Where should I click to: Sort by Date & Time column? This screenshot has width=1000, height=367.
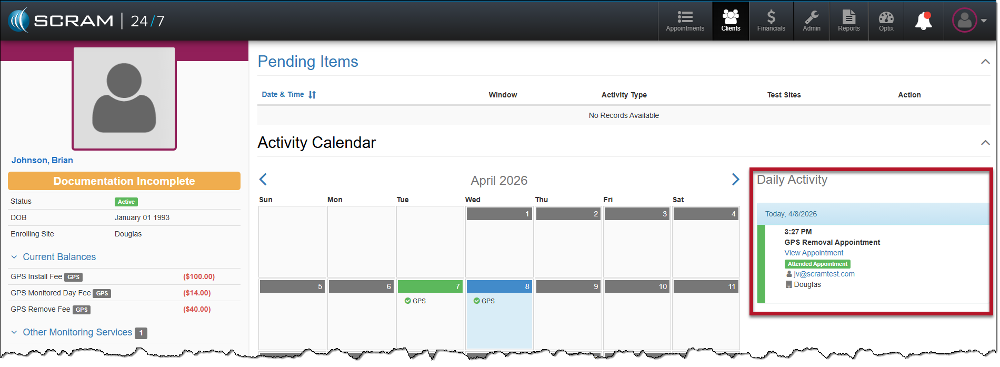(288, 95)
